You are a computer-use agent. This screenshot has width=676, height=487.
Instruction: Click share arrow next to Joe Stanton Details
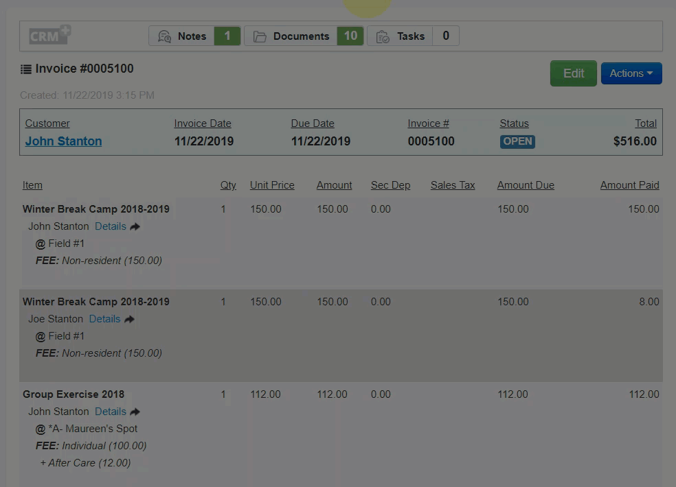(x=129, y=319)
